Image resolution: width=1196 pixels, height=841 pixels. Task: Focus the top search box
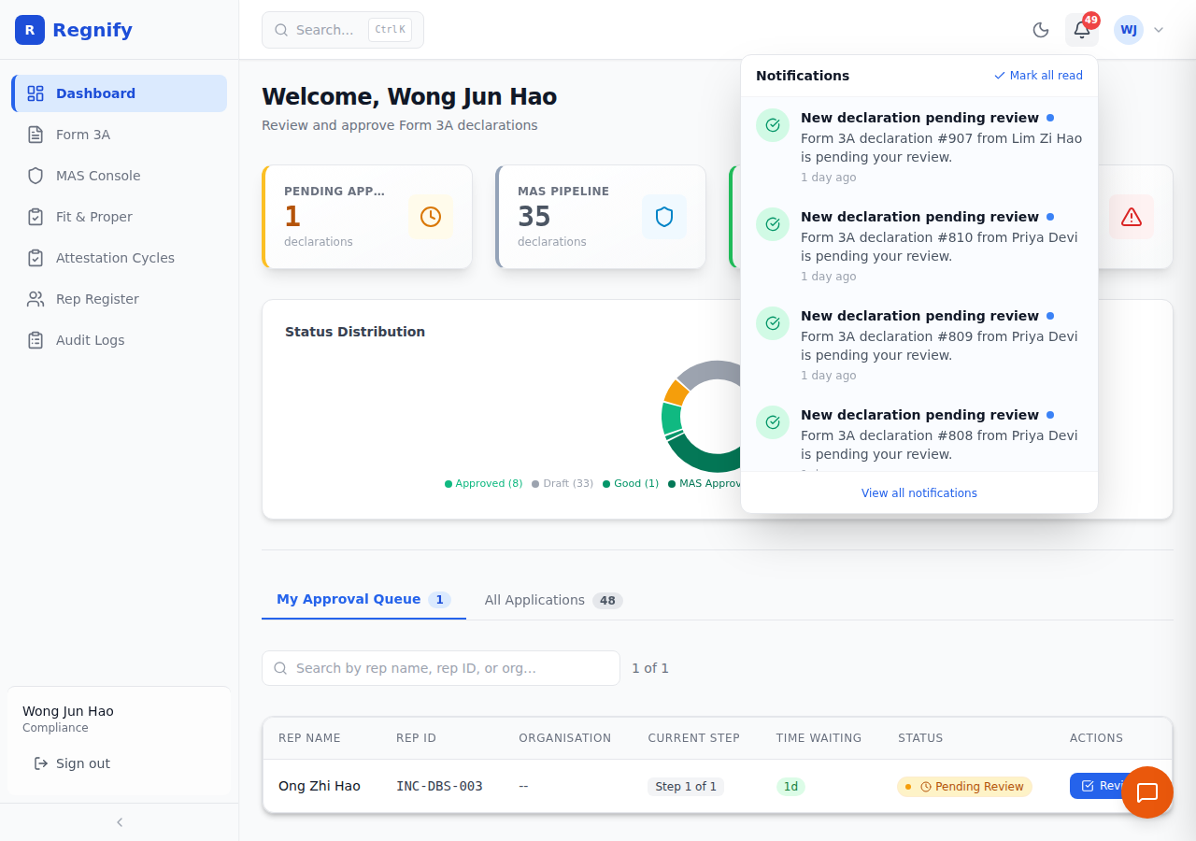343,30
